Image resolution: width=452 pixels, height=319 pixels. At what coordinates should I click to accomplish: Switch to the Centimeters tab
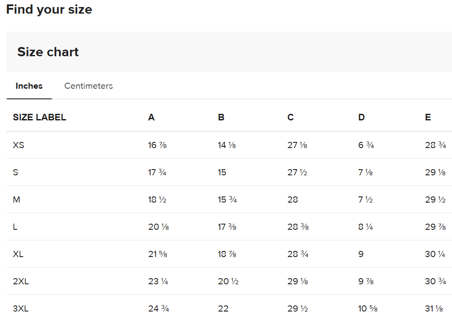(88, 86)
